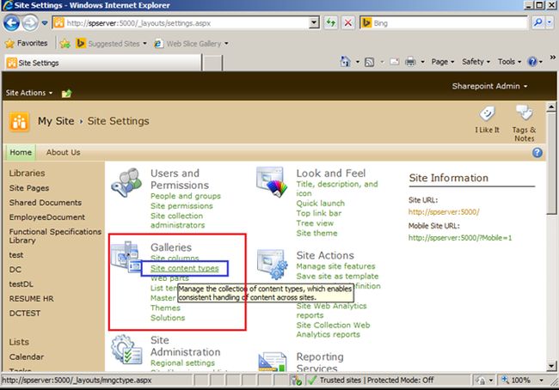Click the browser Back arrow button
This screenshot has height=390, width=559.
point(11,23)
